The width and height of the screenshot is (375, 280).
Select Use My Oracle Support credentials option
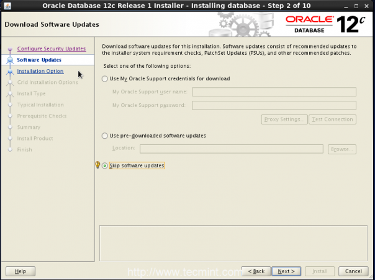[x=105, y=78]
